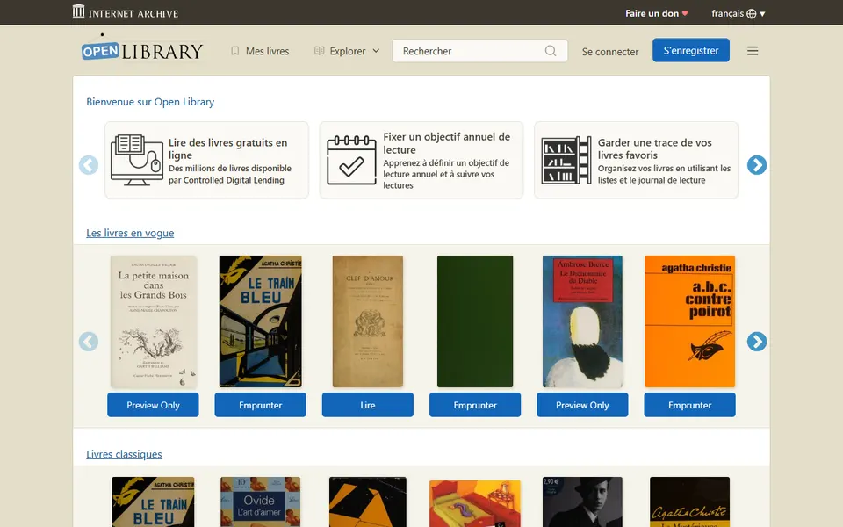Open the Open Library home logo
Viewport: 843px width, 527px height.
click(x=142, y=48)
